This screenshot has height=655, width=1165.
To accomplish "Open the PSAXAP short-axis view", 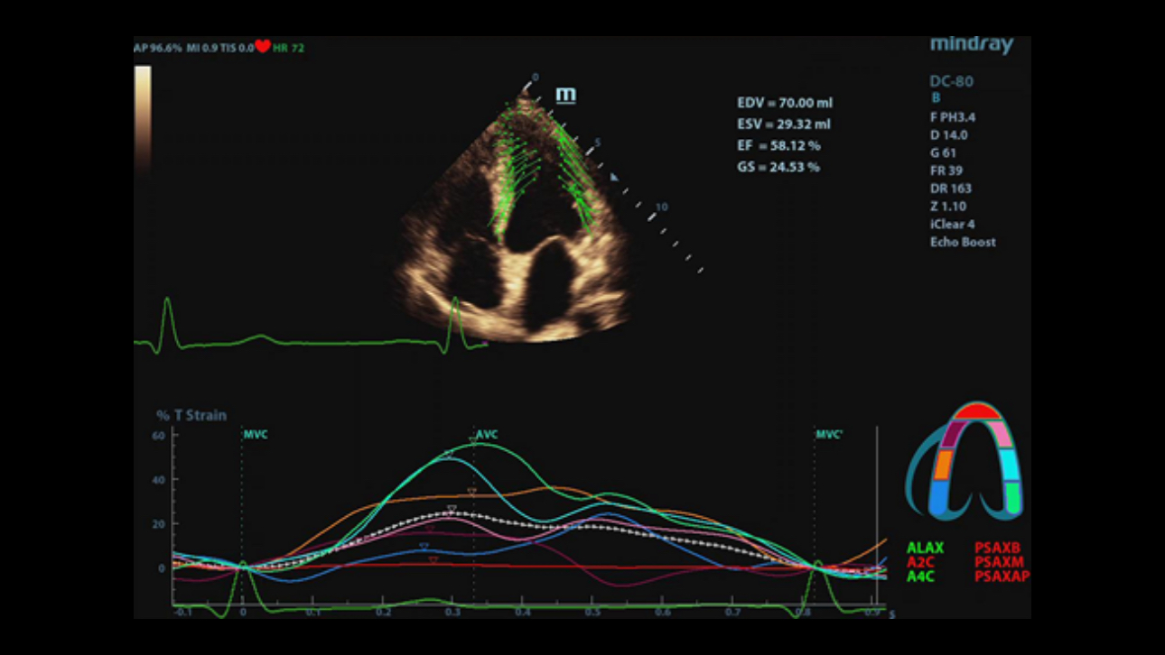I will coord(1002,576).
